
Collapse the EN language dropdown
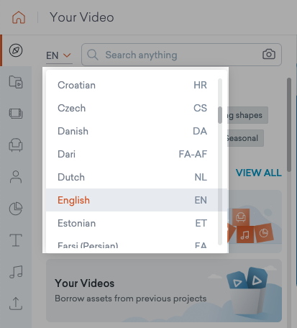point(59,55)
